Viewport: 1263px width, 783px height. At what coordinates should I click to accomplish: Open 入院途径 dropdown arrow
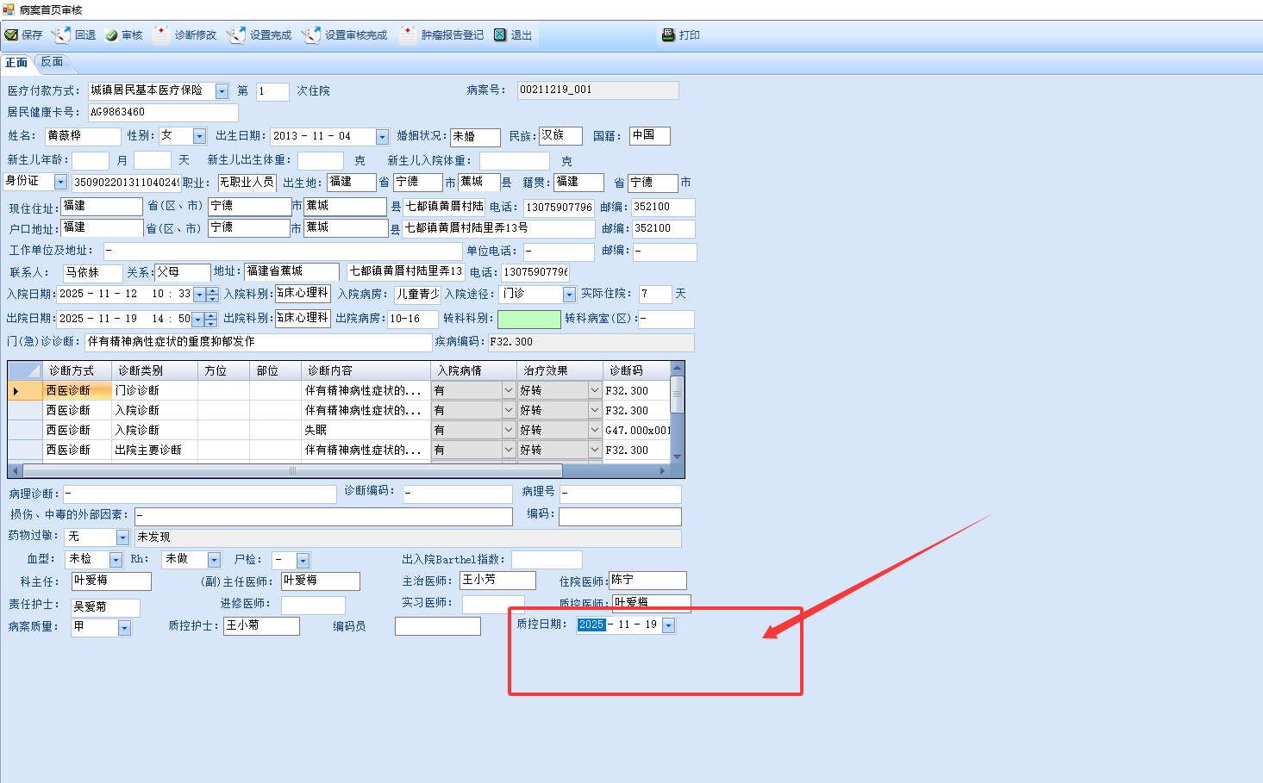pyautogui.click(x=569, y=295)
